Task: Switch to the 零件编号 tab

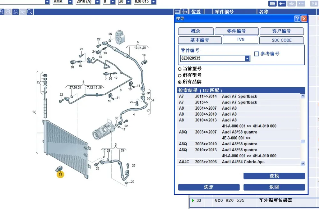Action: 237,31
